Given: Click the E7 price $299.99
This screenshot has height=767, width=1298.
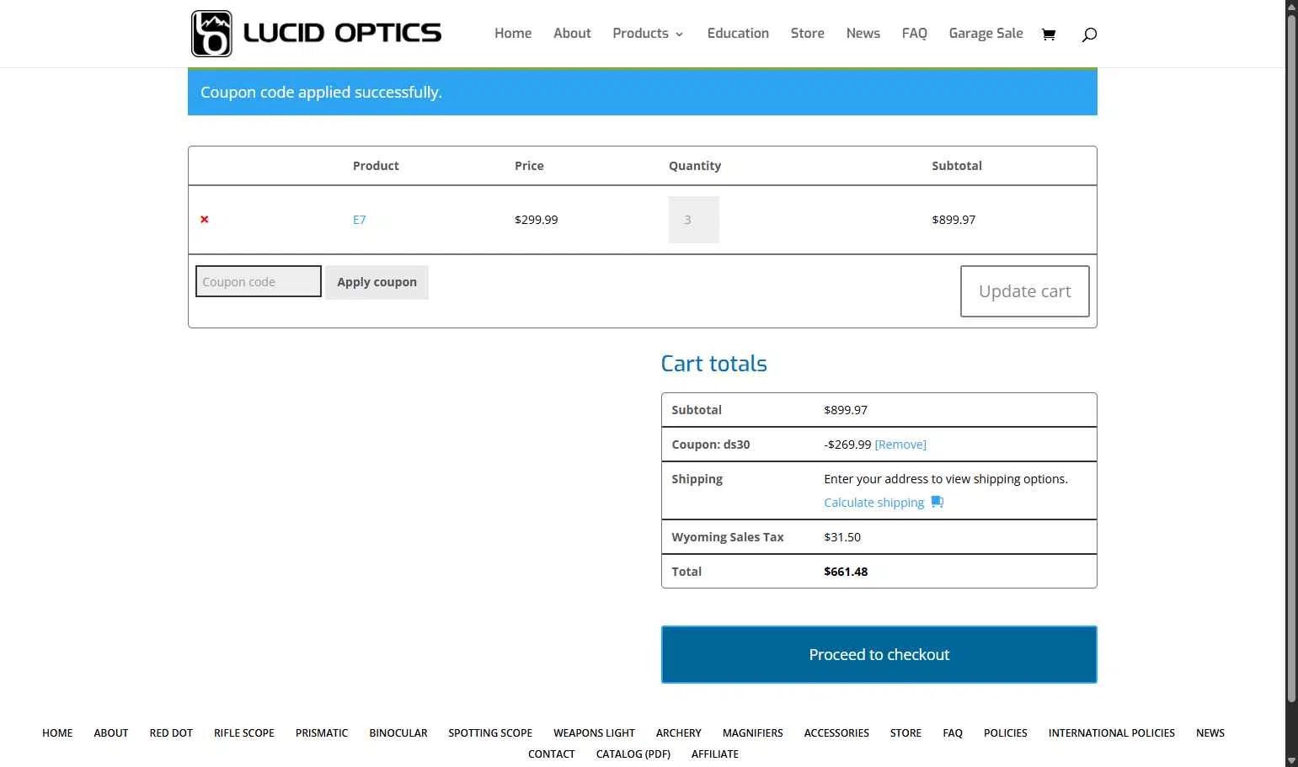Looking at the screenshot, I should click(x=537, y=220).
